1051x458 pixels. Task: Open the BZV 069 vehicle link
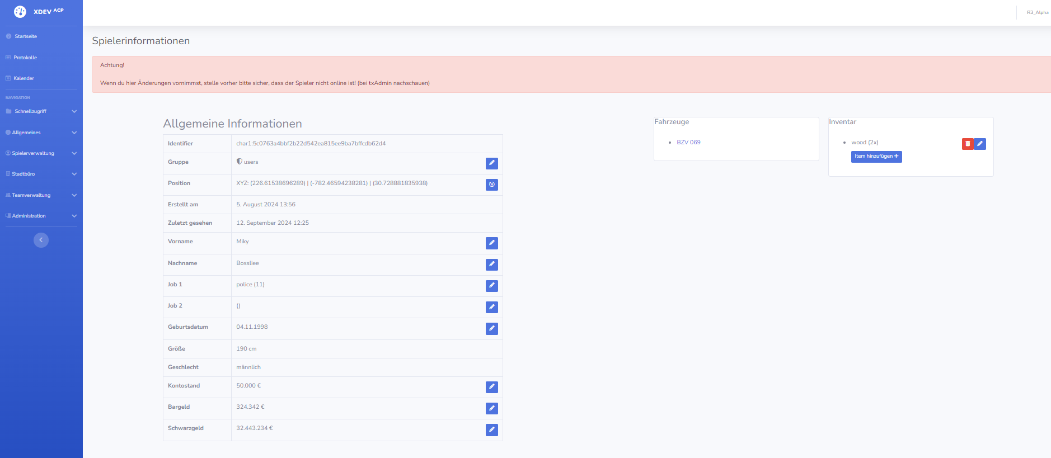[x=688, y=143]
